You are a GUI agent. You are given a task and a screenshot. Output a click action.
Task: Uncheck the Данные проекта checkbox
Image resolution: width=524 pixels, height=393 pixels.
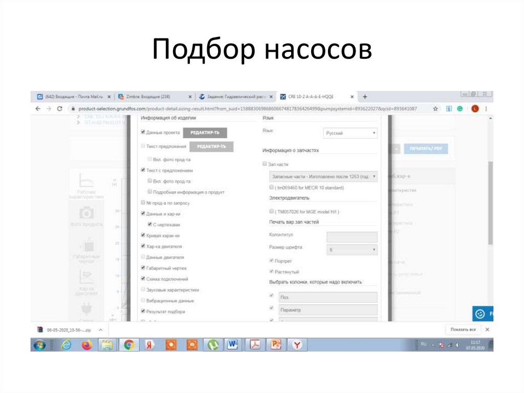143,132
